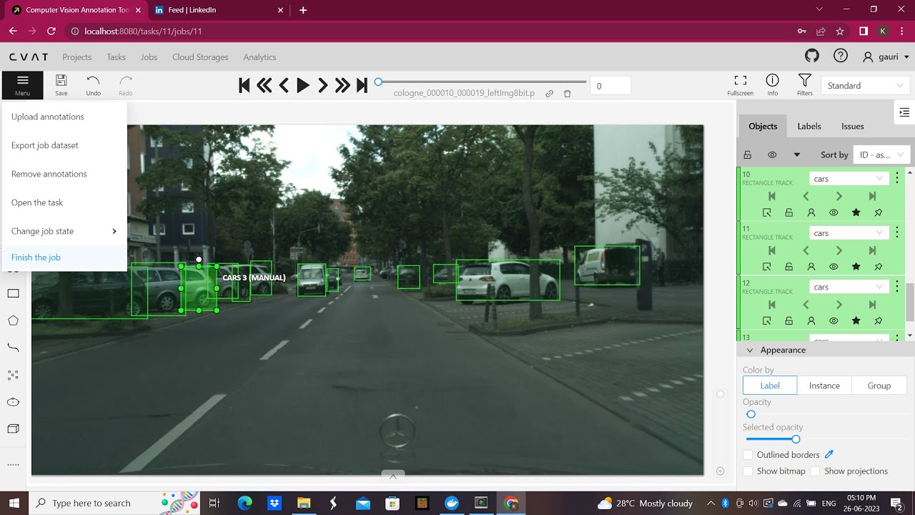Image resolution: width=915 pixels, height=515 pixels.
Task: Hide object 10 with eye icon
Action: point(834,212)
